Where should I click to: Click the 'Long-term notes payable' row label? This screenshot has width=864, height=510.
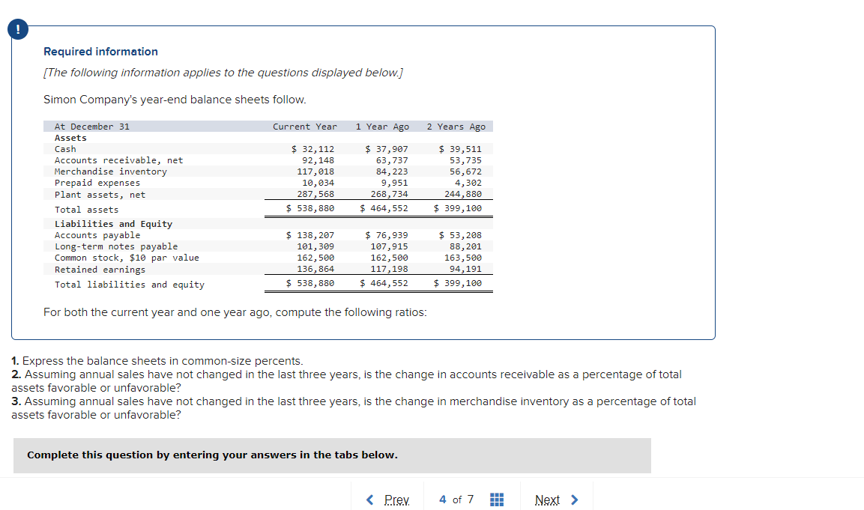click(116, 246)
